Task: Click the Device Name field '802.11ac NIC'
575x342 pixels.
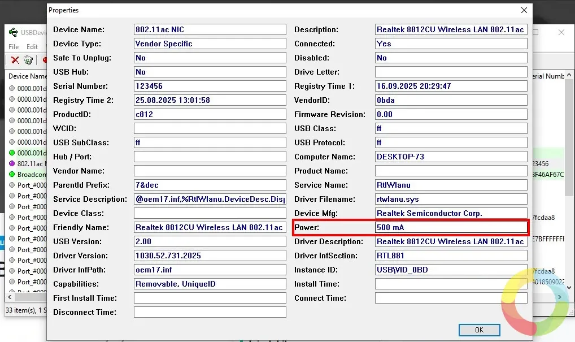Action: coord(210,29)
